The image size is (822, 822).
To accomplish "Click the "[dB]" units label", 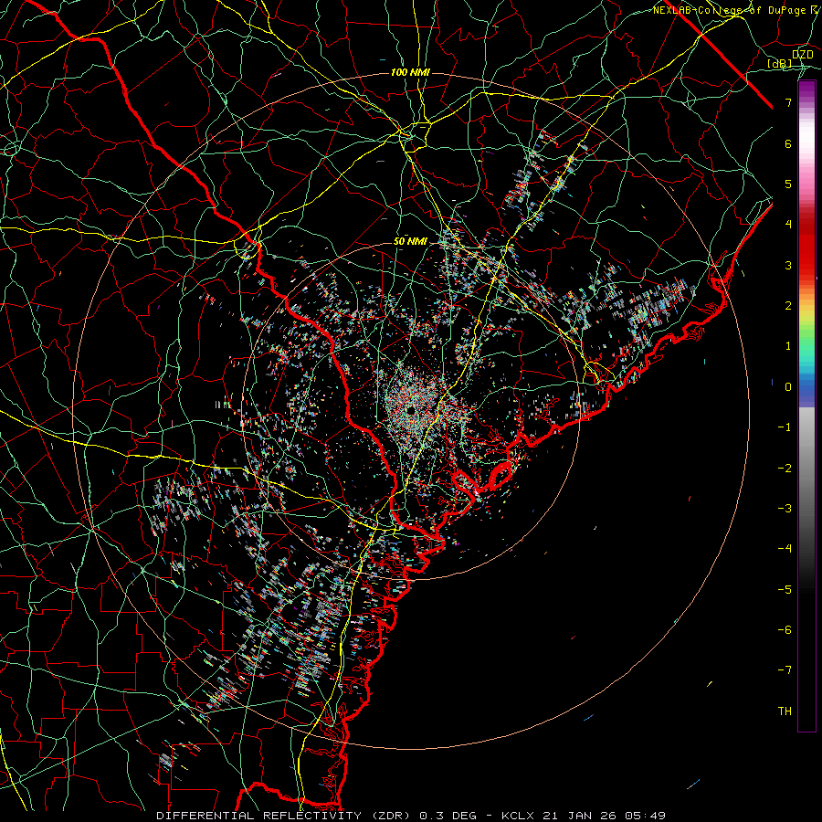I will click(x=780, y=64).
